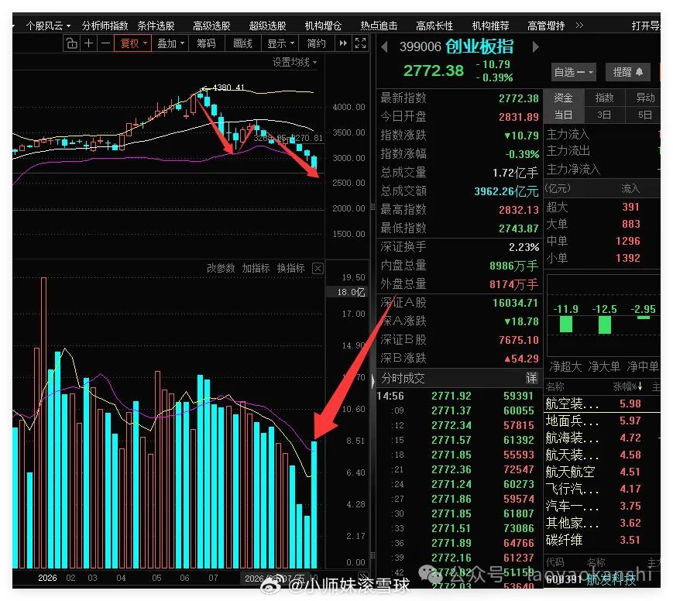The width and height of the screenshot is (673, 601).
Task: Open the 复权 dropdown
Action: [x=133, y=43]
